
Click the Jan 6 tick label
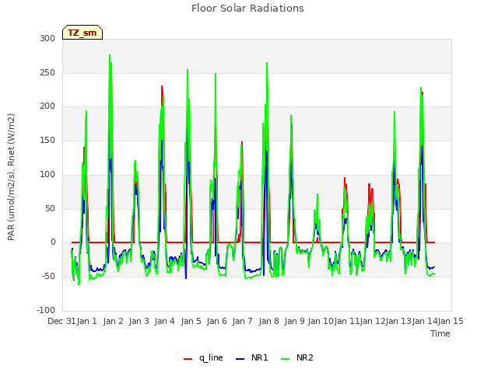(x=216, y=321)
